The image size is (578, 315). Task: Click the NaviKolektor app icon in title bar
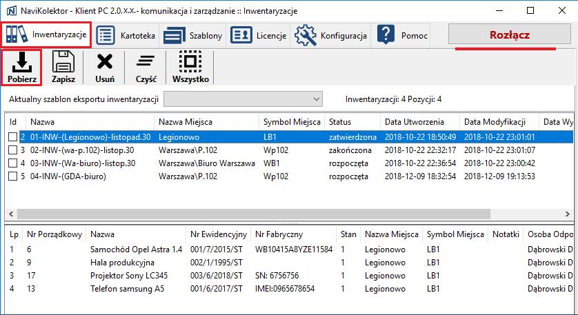12,11
